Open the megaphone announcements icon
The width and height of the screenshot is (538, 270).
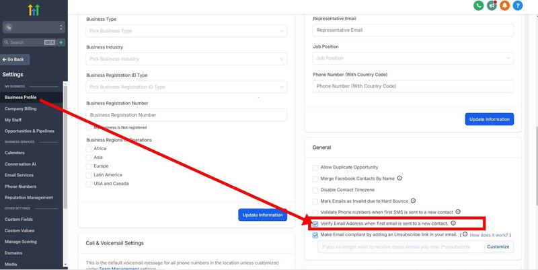click(492, 5)
